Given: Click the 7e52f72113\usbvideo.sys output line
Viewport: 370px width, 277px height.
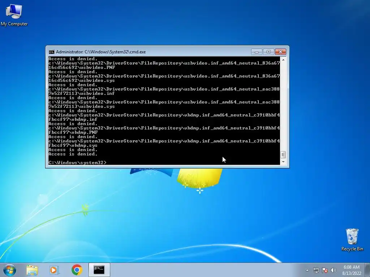Looking at the screenshot, I should [81, 106].
